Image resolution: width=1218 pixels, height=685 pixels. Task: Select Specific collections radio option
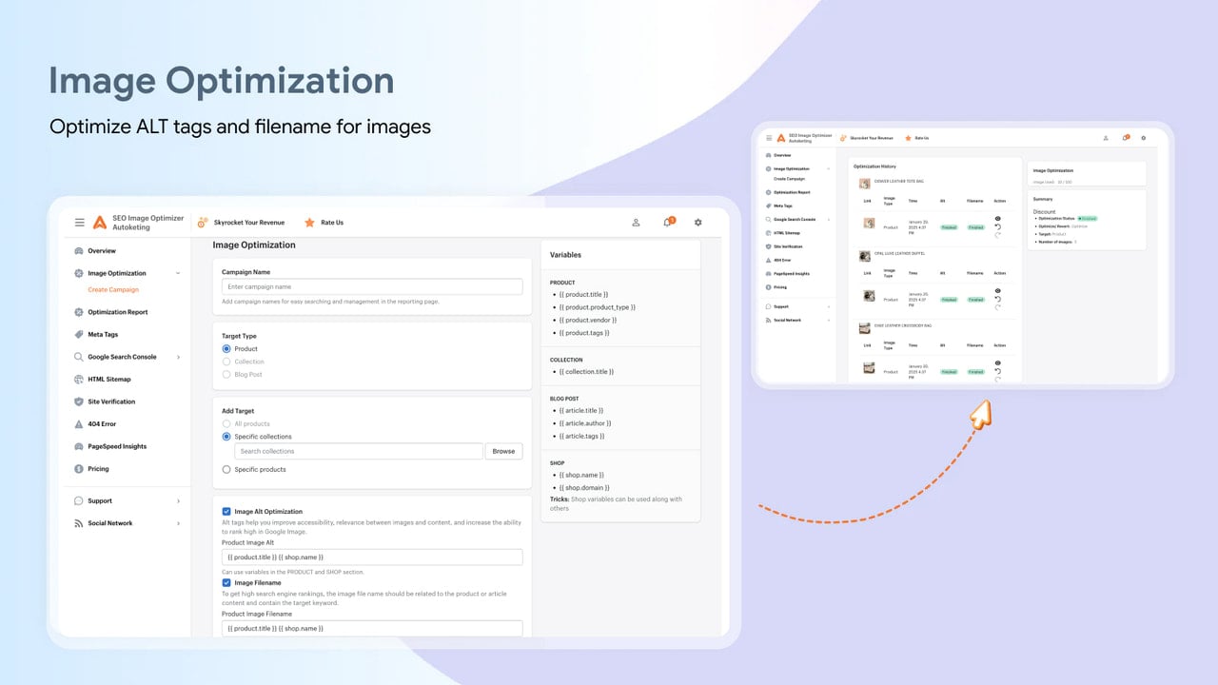[x=226, y=437]
